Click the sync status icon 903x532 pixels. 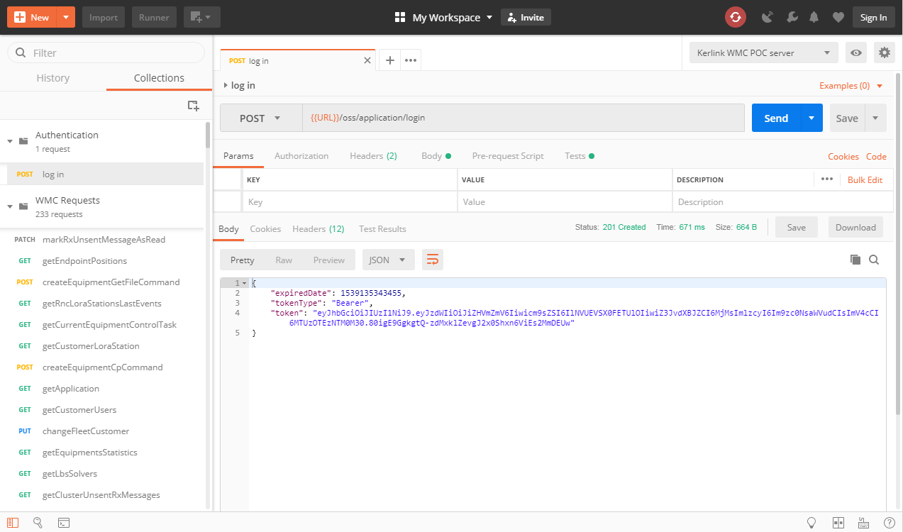pyautogui.click(x=735, y=17)
